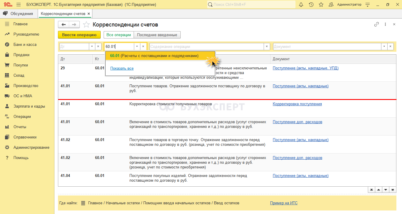
Task: Expand the Дт account dropdown
Action: click(x=92, y=46)
